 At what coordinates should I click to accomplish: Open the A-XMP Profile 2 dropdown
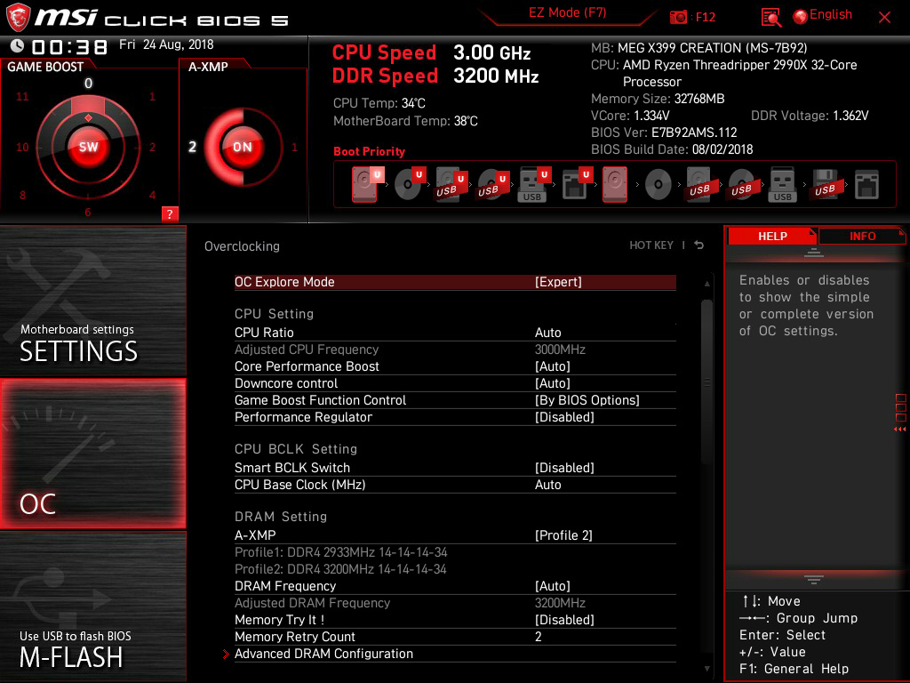point(563,535)
